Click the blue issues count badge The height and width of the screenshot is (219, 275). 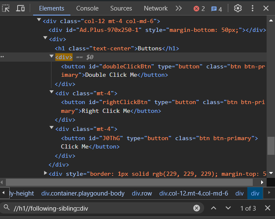216,8
